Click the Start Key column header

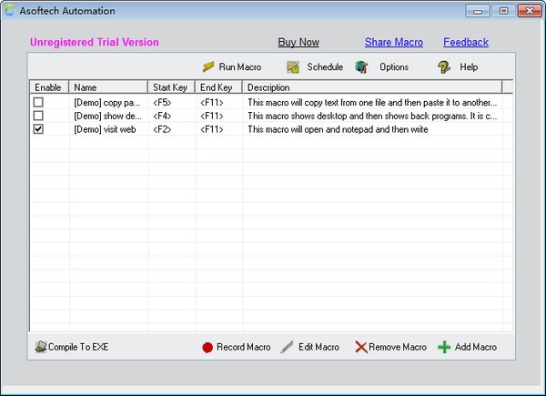tap(171, 87)
